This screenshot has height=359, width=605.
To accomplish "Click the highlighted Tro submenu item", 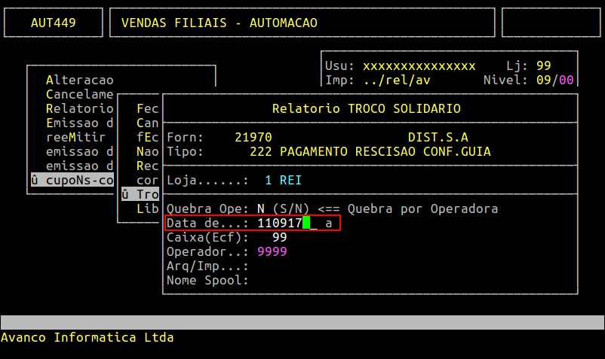I will click(x=141, y=195).
